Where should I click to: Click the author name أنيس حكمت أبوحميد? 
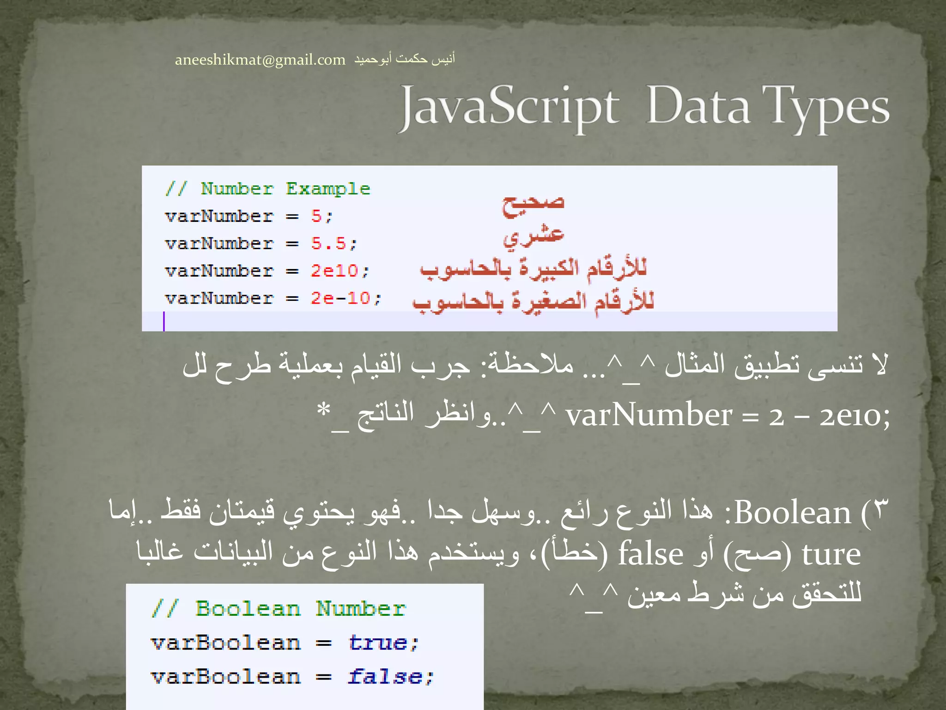tap(405, 59)
